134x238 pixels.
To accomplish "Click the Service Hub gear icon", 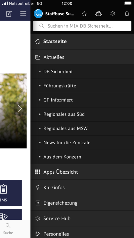I will 38,218.
